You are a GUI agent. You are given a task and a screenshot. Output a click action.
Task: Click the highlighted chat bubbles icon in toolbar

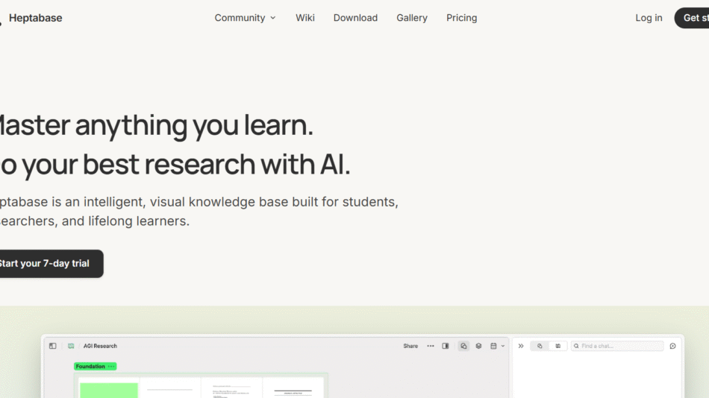[x=463, y=346]
